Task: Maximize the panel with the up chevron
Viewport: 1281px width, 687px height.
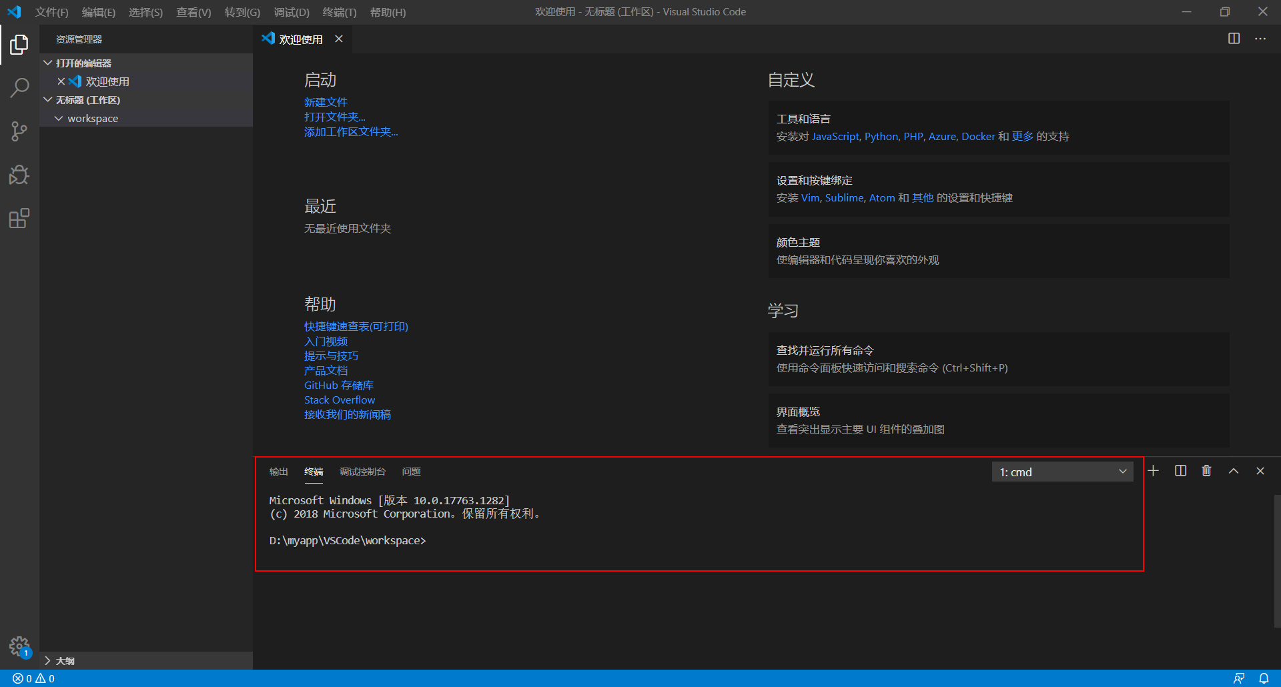Action: point(1234,471)
